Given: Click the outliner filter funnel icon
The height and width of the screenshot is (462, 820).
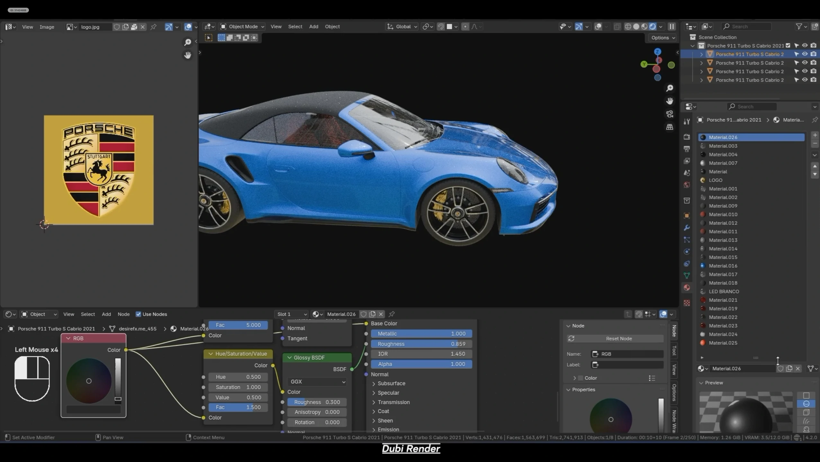Looking at the screenshot, I should point(799,27).
